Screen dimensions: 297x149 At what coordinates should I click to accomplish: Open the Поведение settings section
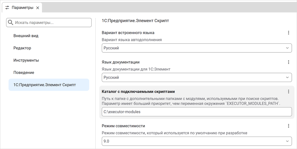click(x=24, y=73)
